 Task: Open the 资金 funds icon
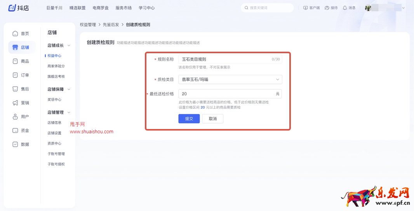pos(15,131)
